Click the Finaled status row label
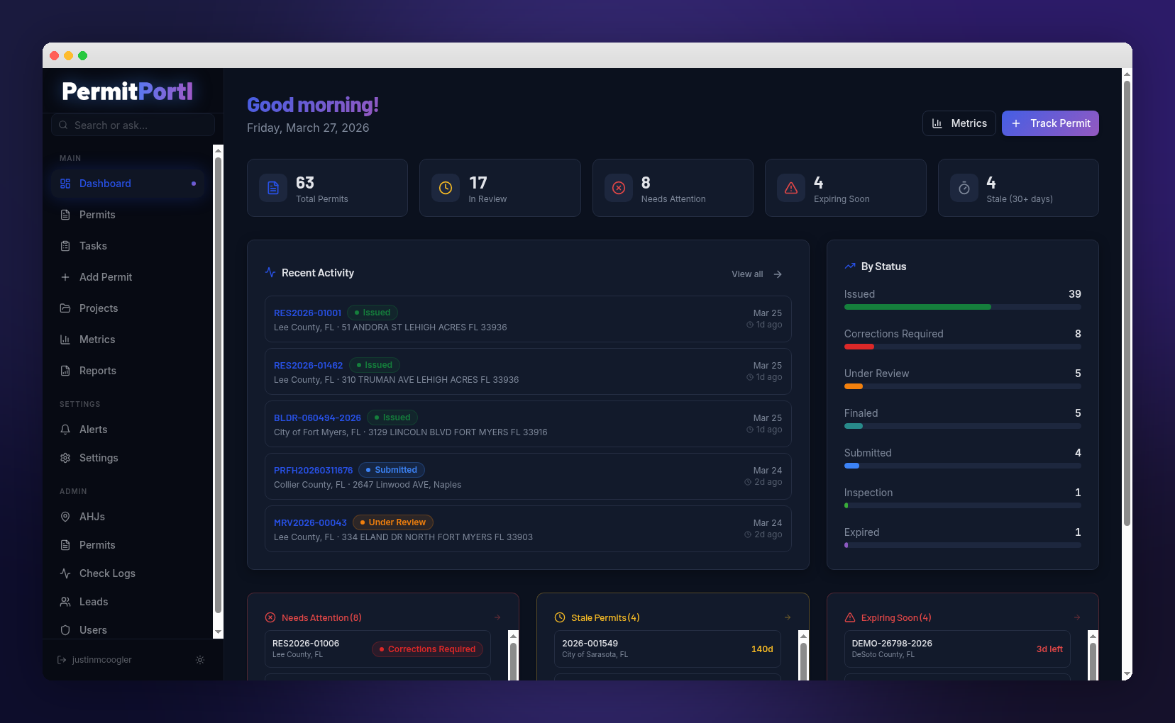 [861, 413]
